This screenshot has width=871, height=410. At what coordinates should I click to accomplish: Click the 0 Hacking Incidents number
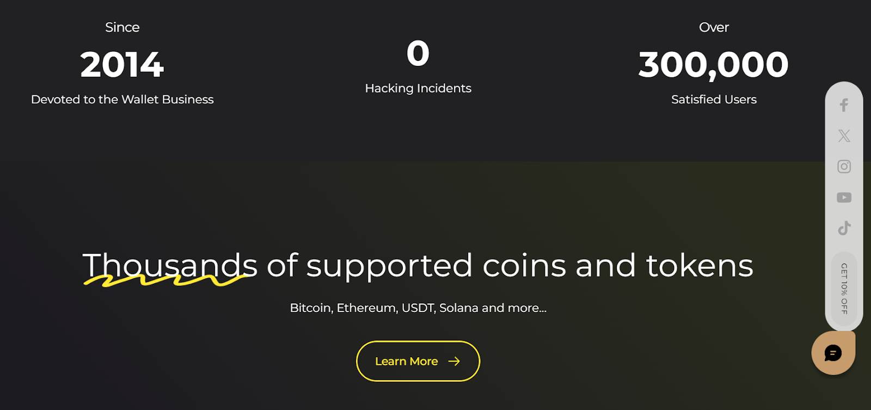(418, 53)
